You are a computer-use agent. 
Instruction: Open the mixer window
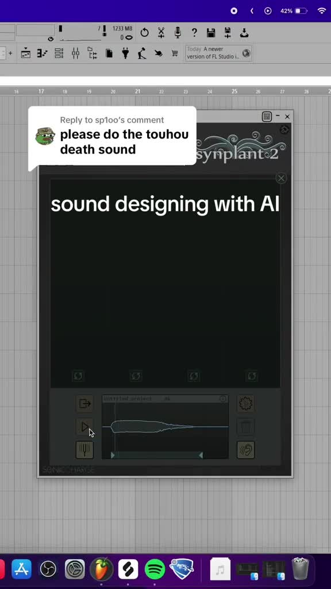click(x=75, y=53)
